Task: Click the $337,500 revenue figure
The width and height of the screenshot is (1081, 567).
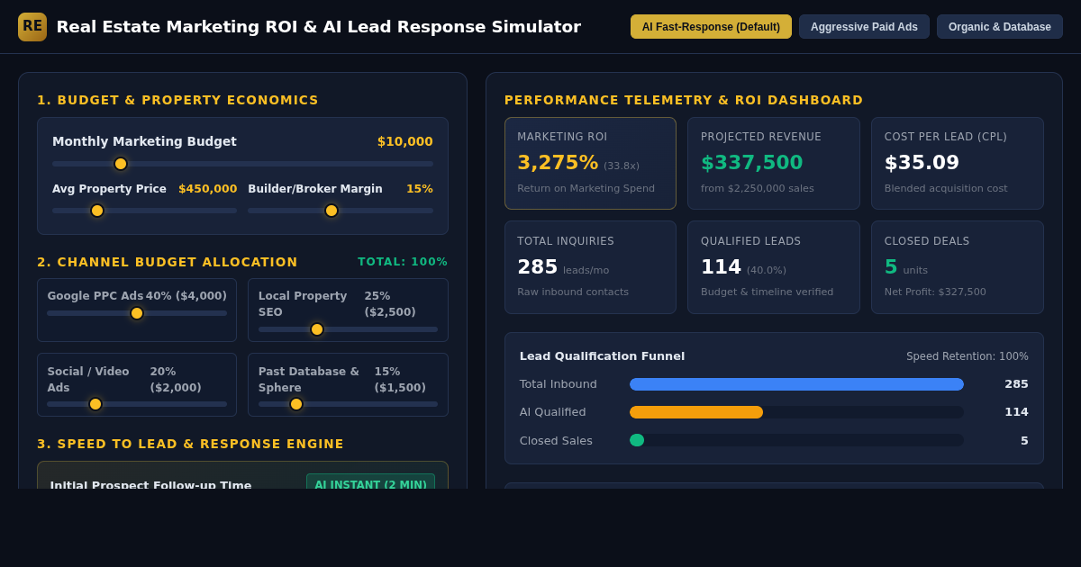Action: coord(752,163)
